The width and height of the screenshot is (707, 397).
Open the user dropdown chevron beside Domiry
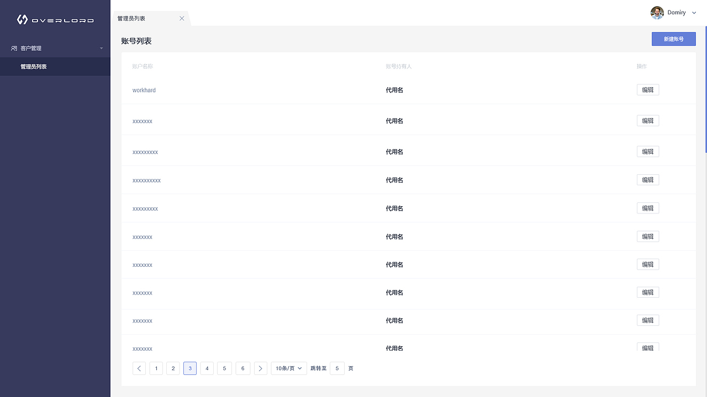694,13
